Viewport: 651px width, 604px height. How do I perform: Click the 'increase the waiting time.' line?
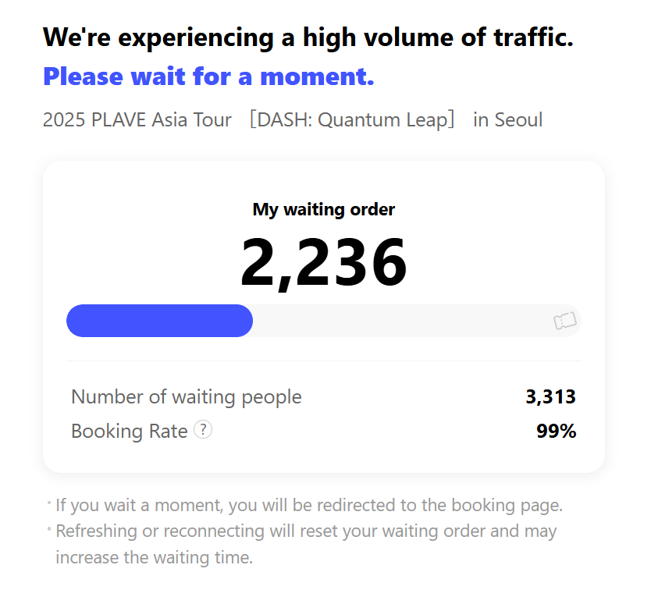(154, 557)
